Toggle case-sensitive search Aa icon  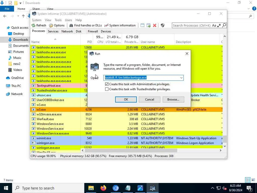tap(214, 25)
